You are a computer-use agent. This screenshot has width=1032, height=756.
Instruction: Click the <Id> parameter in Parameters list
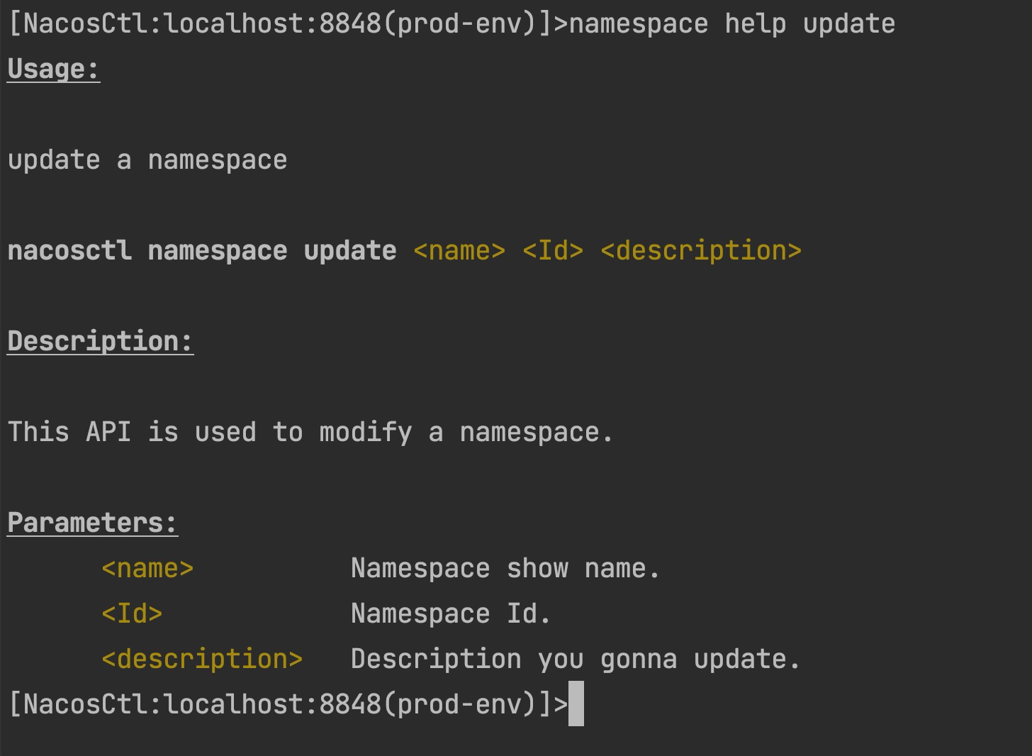click(x=132, y=614)
